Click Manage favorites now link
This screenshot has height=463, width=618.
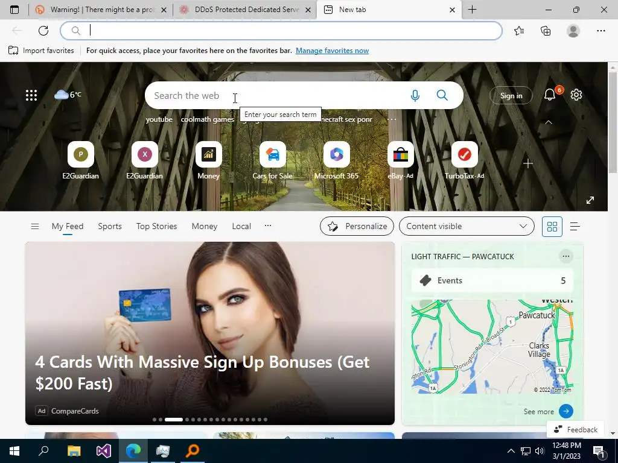(x=333, y=51)
